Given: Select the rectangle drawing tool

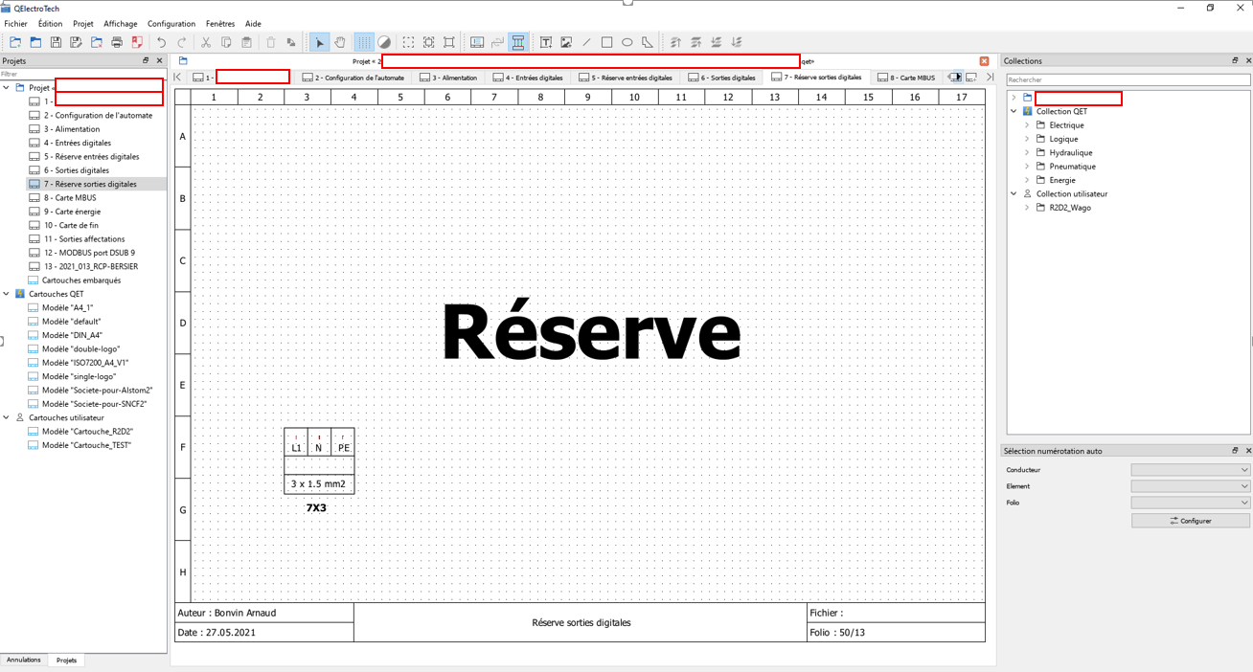Looking at the screenshot, I should click(x=607, y=42).
